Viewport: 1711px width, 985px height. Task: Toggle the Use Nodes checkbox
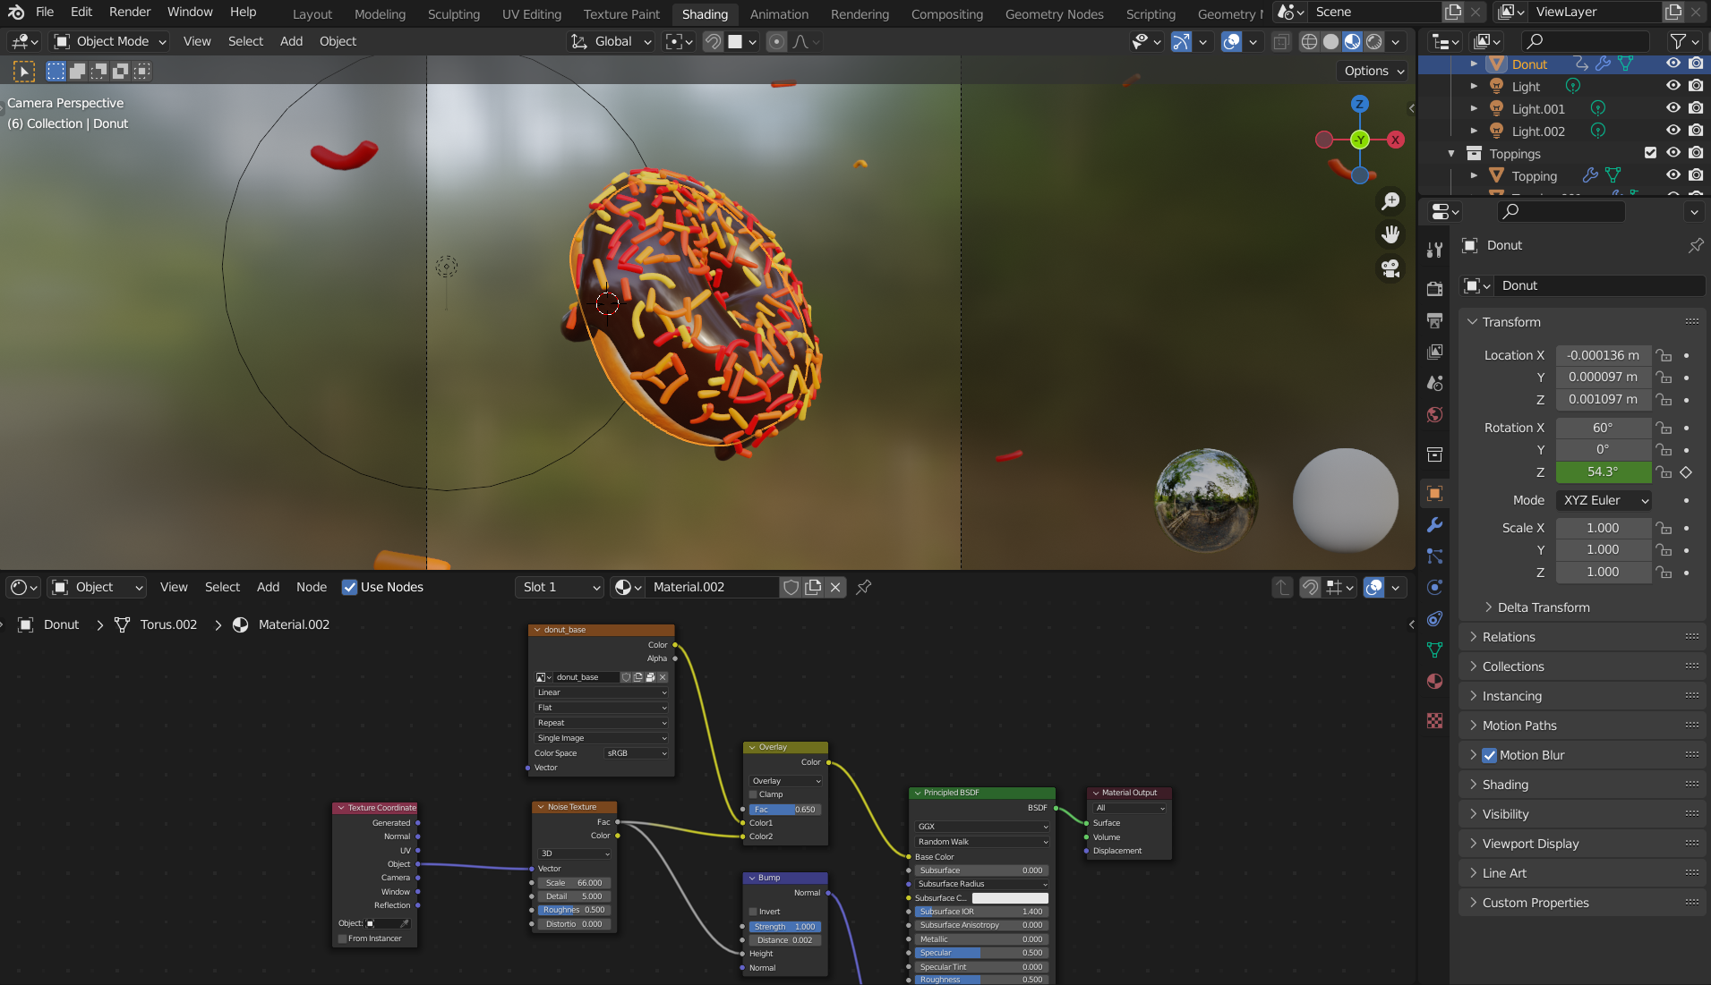pos(349,587)
